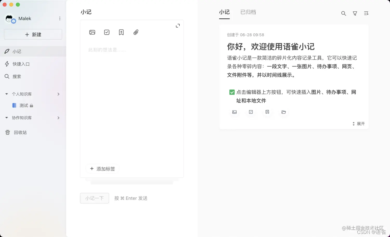This screenshot has width=390, height=237.
Task: Click the image icon inside the welcome note
Action: pos(234,112)
